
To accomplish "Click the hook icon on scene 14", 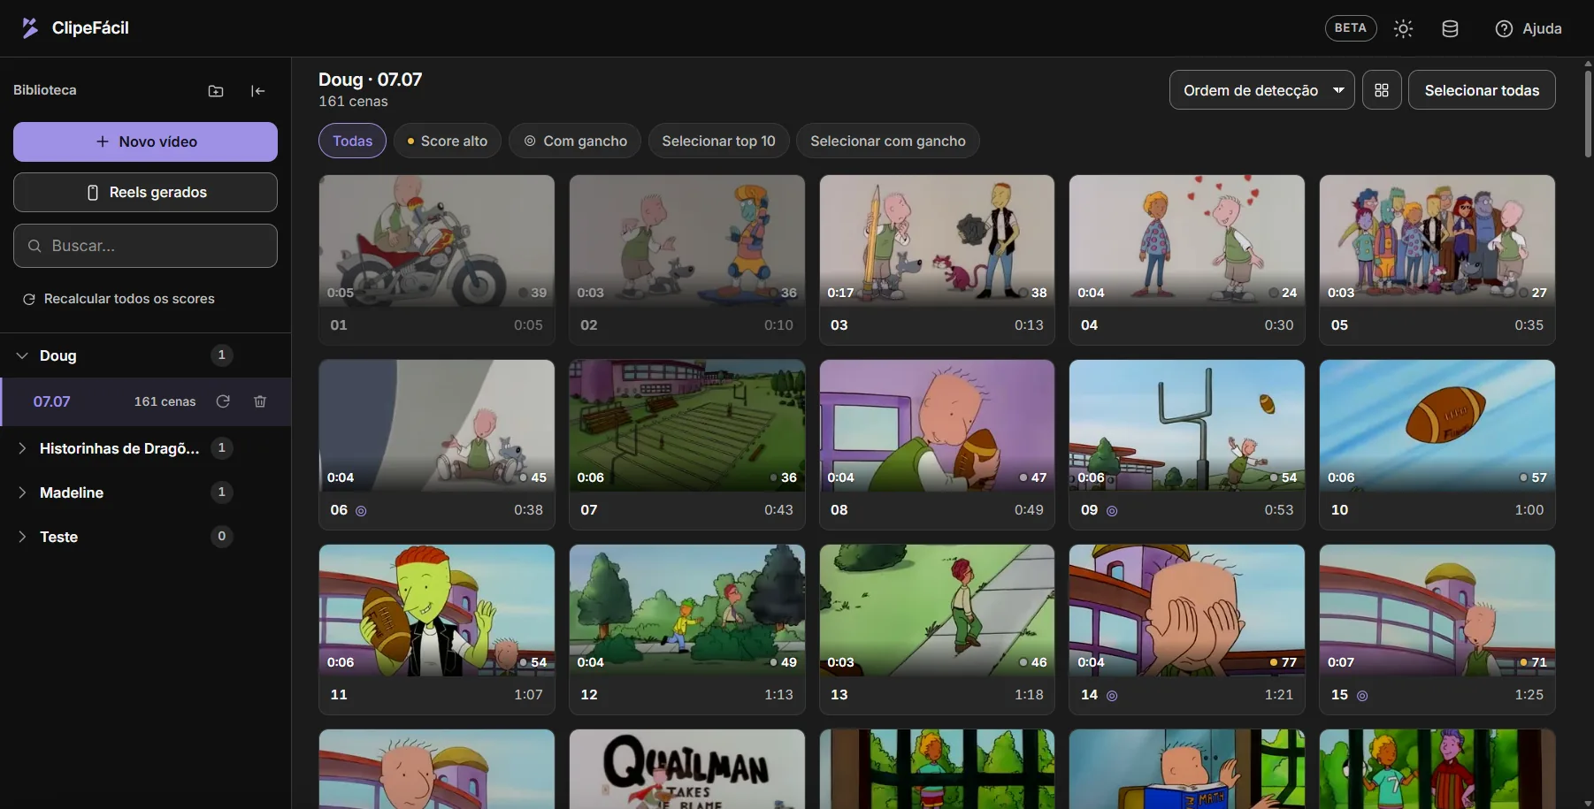I will [1112, 696].
